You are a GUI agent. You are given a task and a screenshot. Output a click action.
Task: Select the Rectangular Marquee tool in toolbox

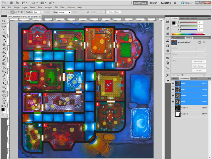(x=4, y=25)
